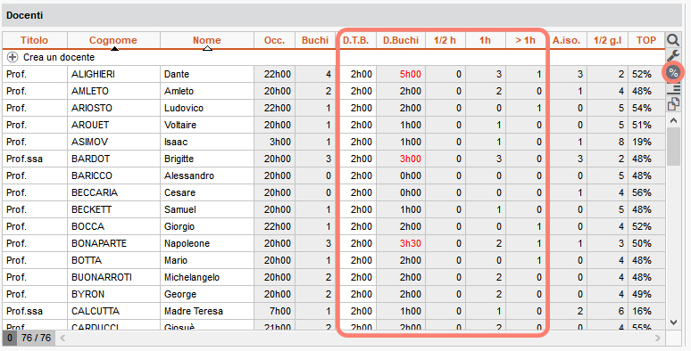
Task: Select the BONAPARTE surname cell
Action: click(x=113, y=244)
